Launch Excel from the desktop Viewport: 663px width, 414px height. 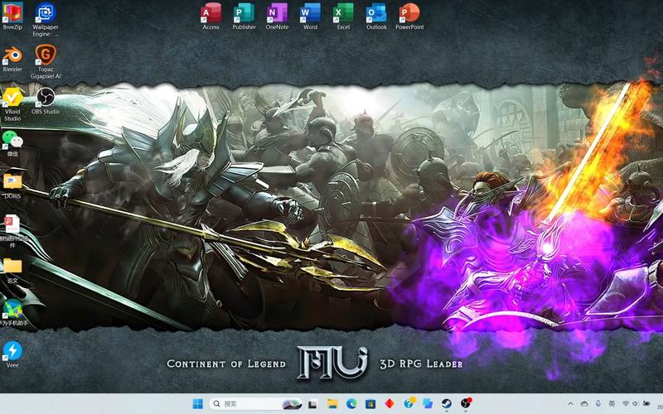(343, 17)
